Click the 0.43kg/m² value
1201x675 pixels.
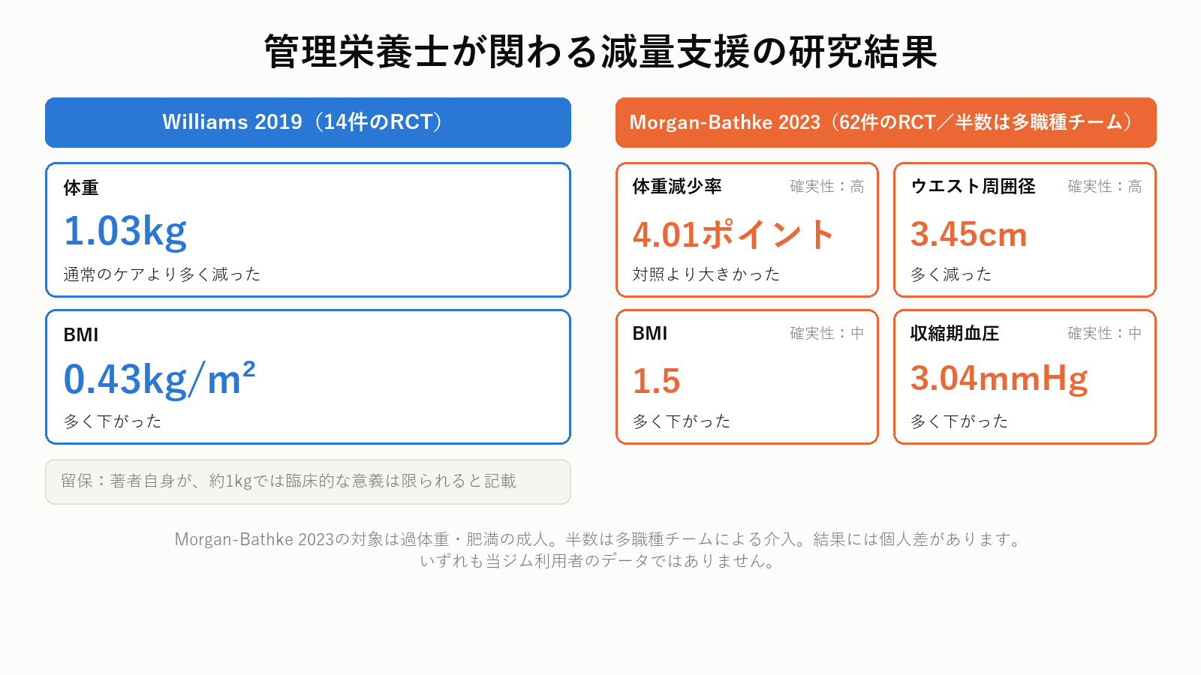(x=159, y=379)
